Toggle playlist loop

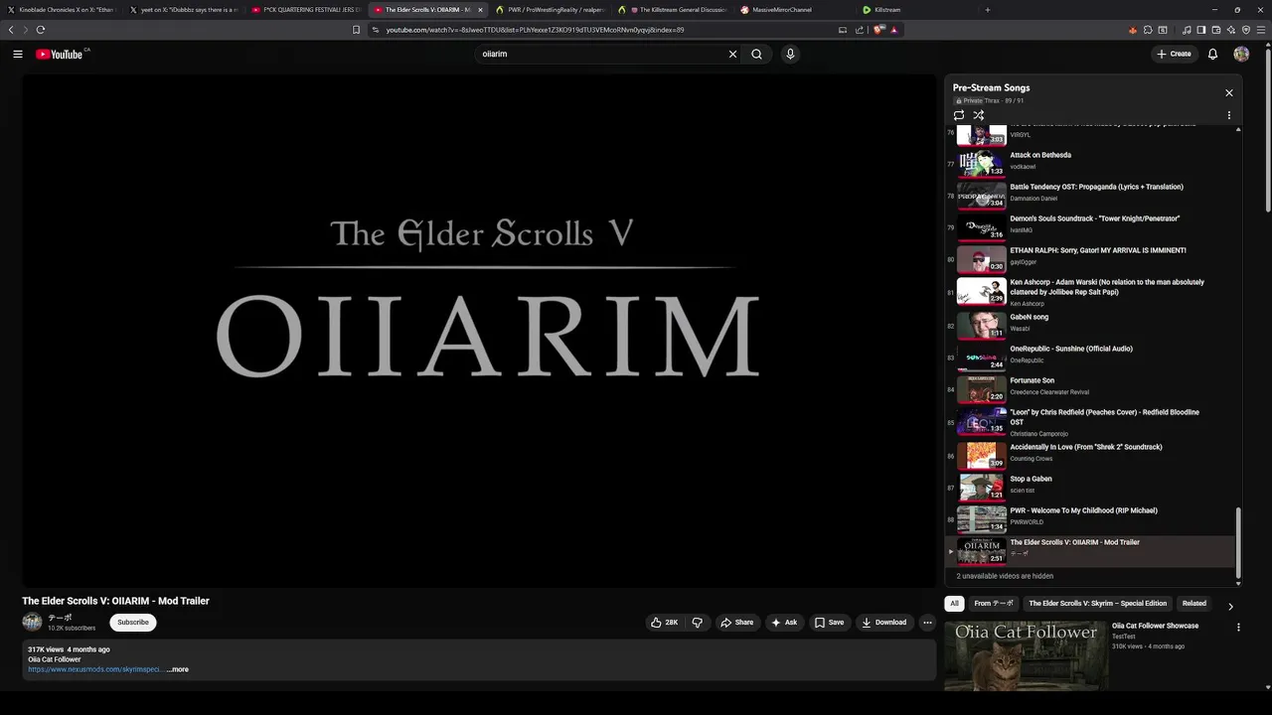tap(959, 115)
